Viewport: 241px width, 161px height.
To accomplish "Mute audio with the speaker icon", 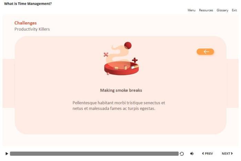I will tap(192, 153).
